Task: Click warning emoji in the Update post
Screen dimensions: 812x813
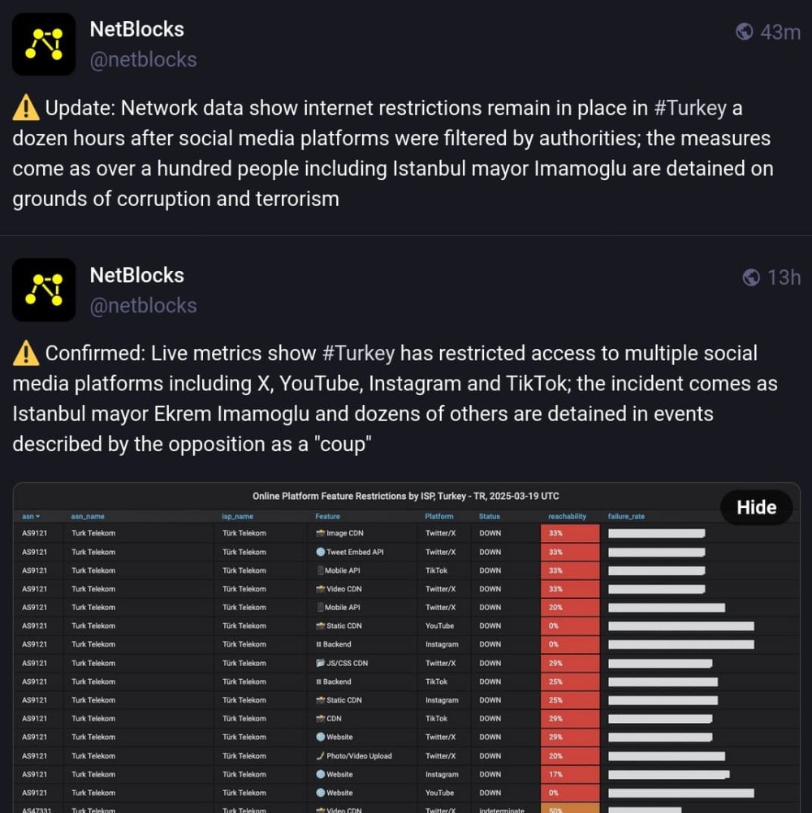Action: tap(26, 109)
